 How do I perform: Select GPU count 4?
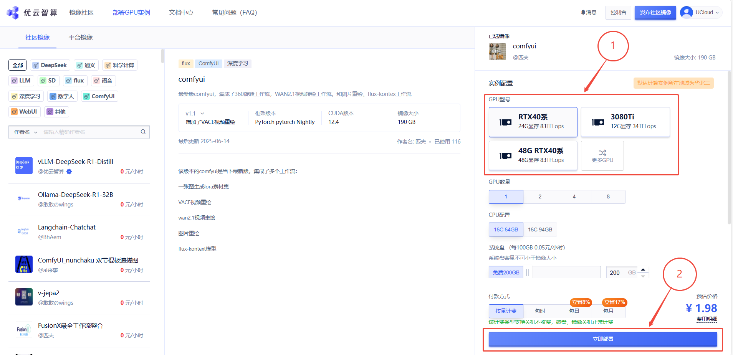coord(574,197)
